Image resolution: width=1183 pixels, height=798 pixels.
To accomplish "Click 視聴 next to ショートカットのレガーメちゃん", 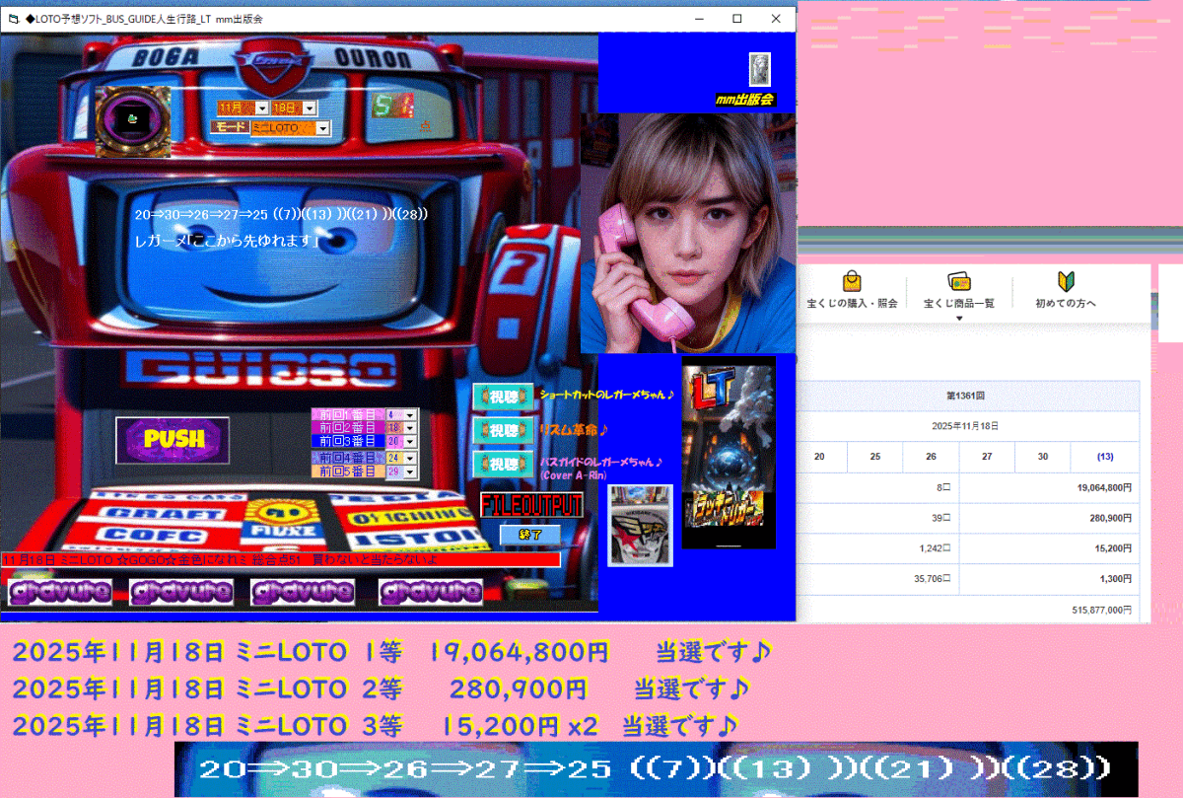I will coord(504,397).
